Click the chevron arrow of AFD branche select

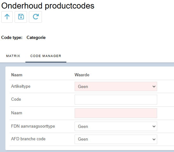[x=154, y=139]
